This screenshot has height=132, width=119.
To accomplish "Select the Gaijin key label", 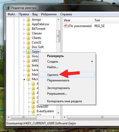I will point(36,52).
